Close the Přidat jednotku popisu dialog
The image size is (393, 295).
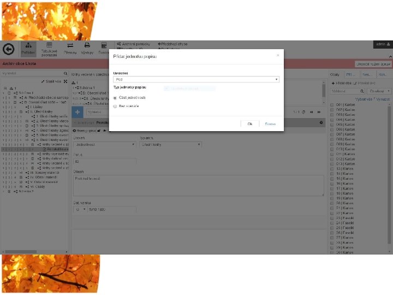278,55
